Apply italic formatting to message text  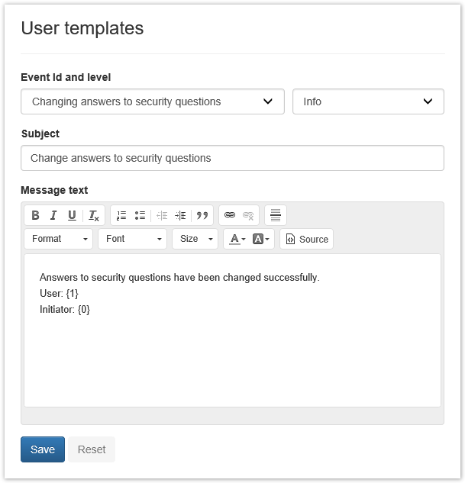coord(53,215)
